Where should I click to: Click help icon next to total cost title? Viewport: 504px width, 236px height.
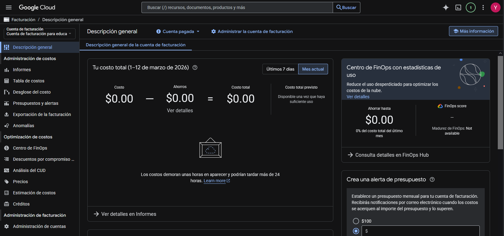click(x=195, y=67)
